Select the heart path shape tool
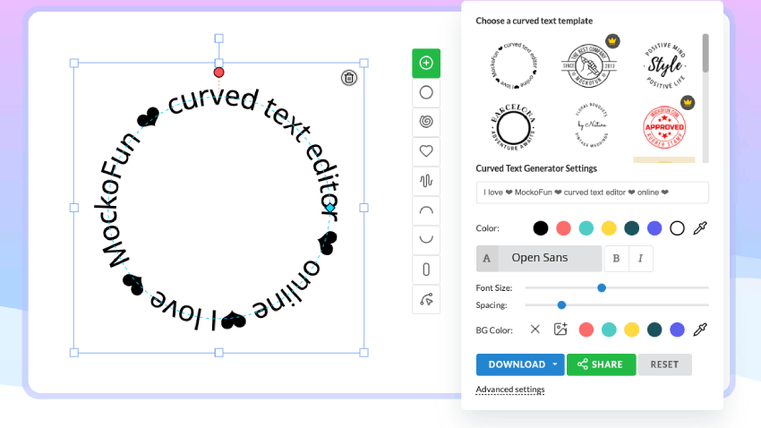The image size is (761, 428). [426, 151]
